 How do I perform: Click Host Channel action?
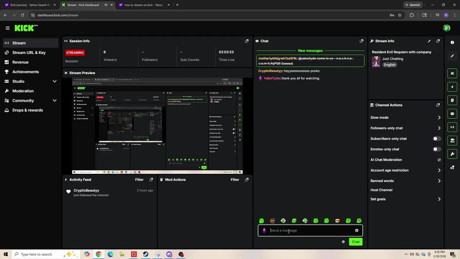[381, 190]
